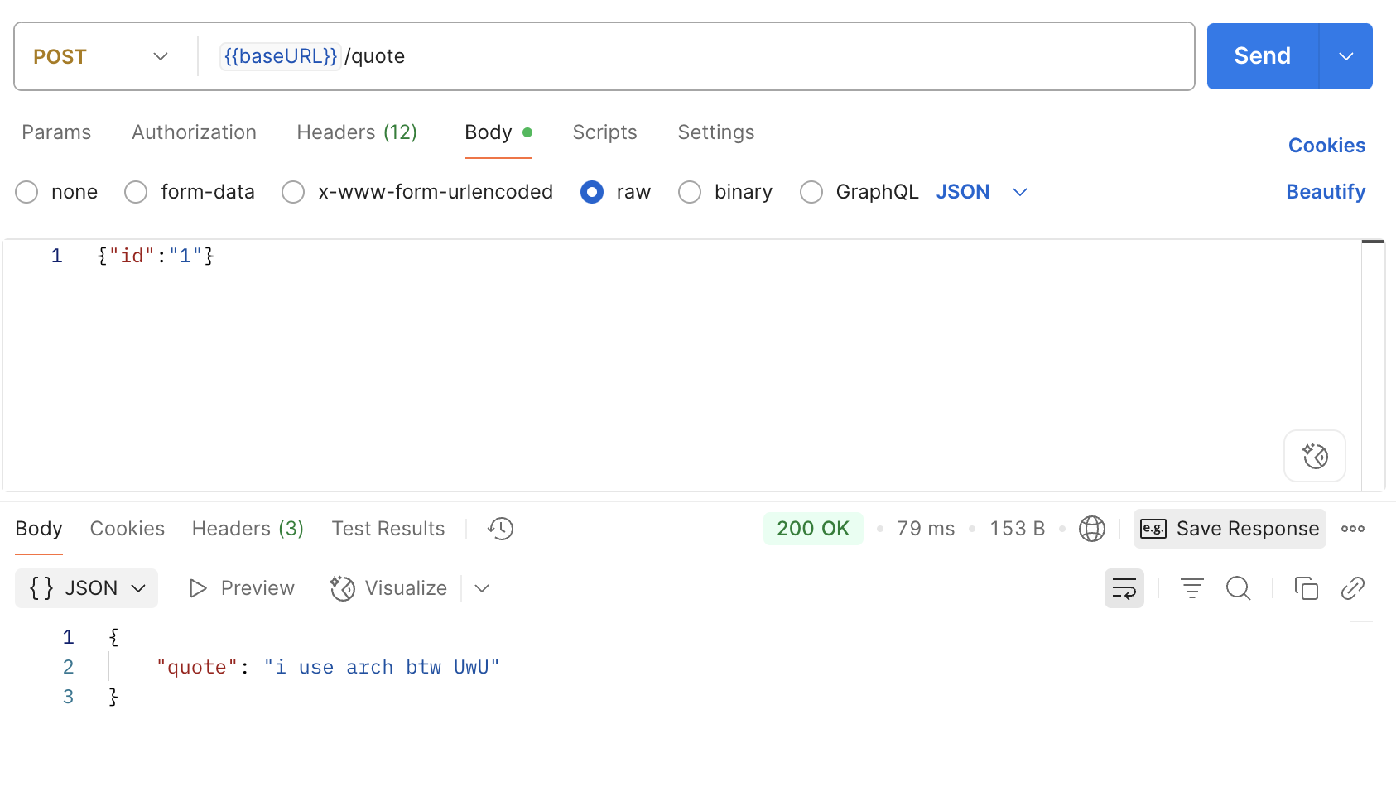Image resolution: width=1396 pixels, height=791 pixels.
Task: Open the Test Results tab
Action: pyautogui.click(x=388, y=529)
